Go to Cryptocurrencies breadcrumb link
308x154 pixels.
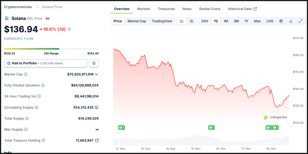18,7
